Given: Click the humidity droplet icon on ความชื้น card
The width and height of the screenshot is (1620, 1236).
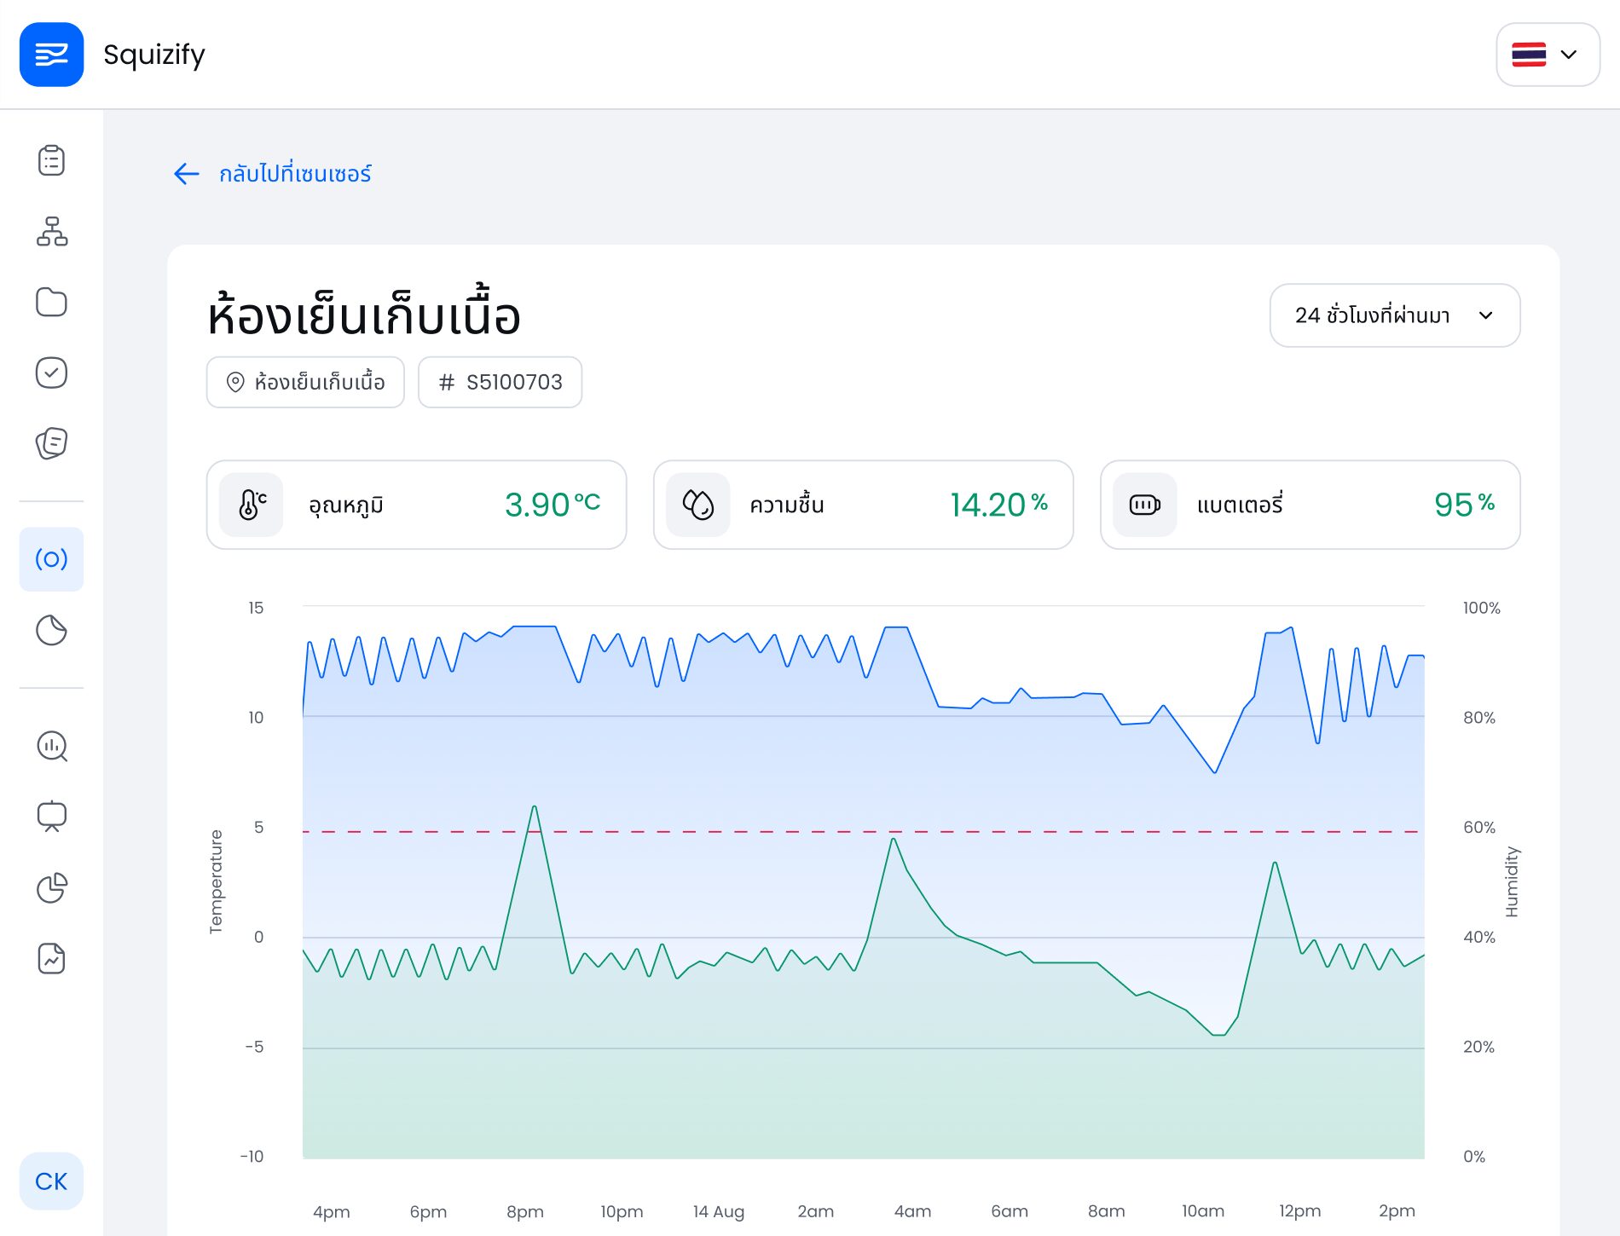Looking at the screenshot, I should [697, 505].
